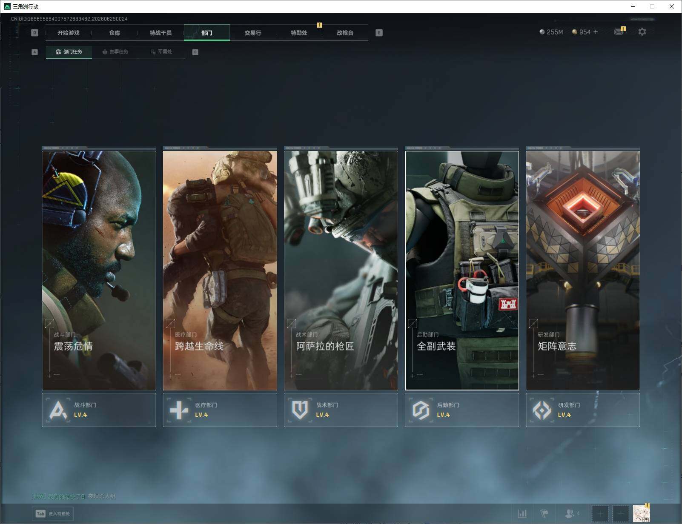This screenshot has height=524, width=682.
Task: Click the 255M currency balance
Action: coord(551,32)
